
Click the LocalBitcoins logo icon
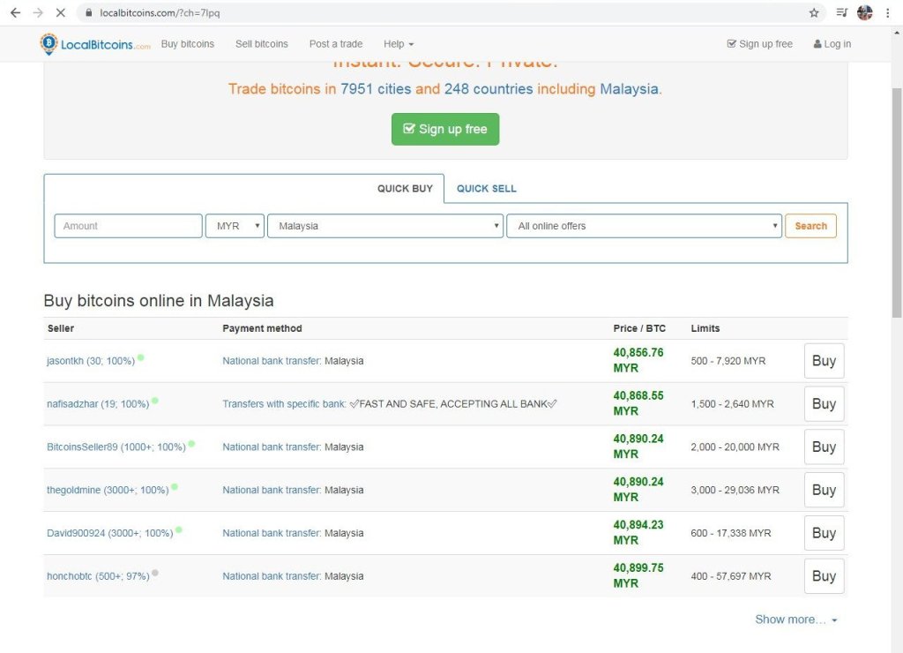(49, 44)
